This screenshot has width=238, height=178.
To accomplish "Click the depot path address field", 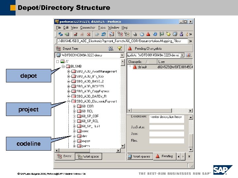I will pos(122,41).
